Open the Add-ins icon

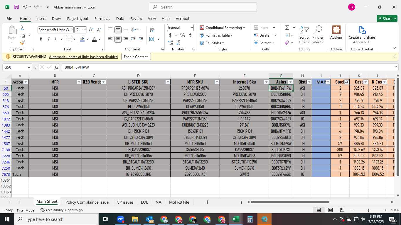coord(336,32)
